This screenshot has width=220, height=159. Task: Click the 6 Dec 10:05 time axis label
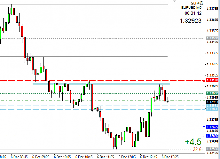tap(62, 157)
